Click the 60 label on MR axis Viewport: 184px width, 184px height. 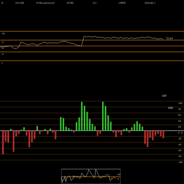coord(180,115)
